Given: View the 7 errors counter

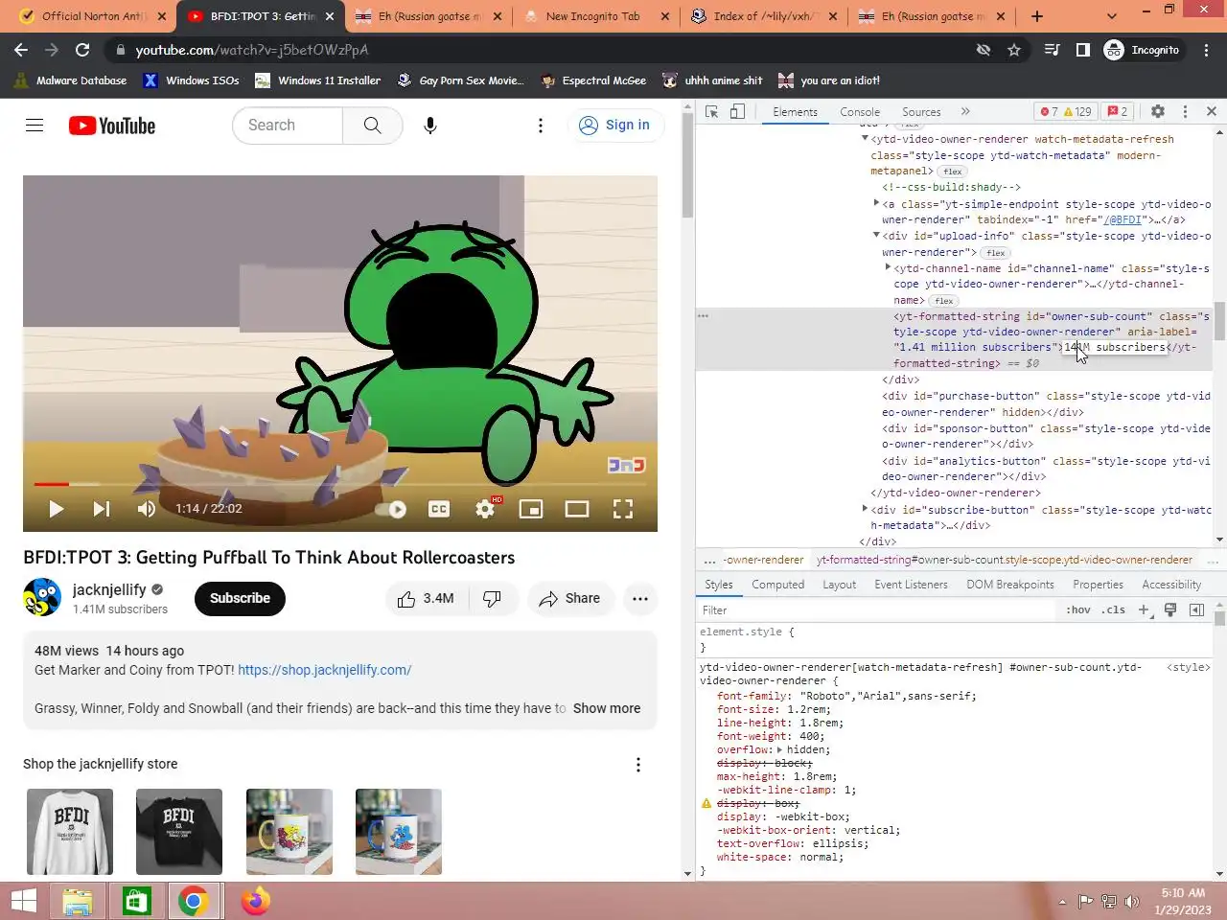Looking at the screenshot, I should 1050,112.
